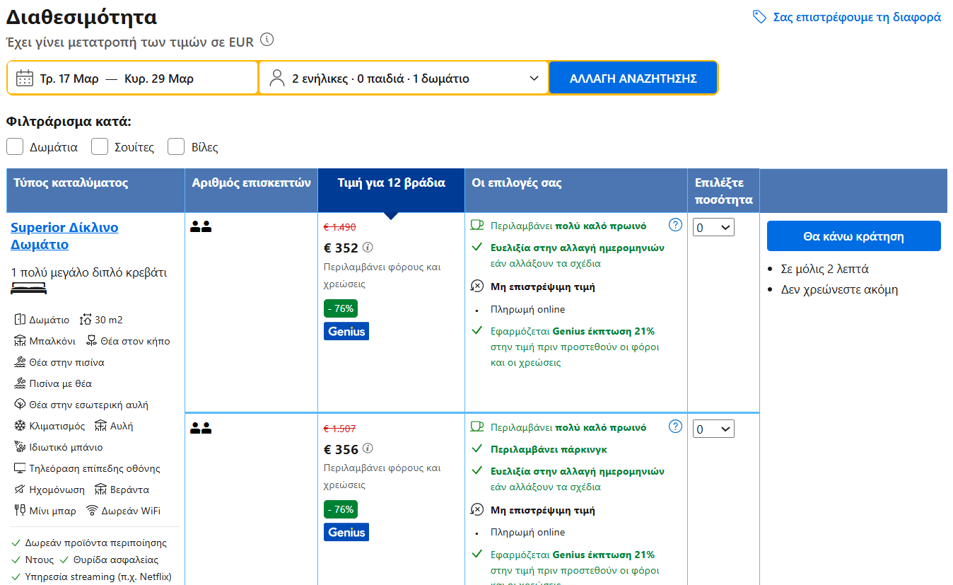Click the Τιμή για 12 βράδια column header
Screen dimensions: 953x585
[x=391, y=183]
